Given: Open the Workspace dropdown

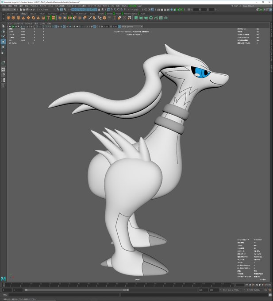Looking at the screenshot, I should pos(257,6).
